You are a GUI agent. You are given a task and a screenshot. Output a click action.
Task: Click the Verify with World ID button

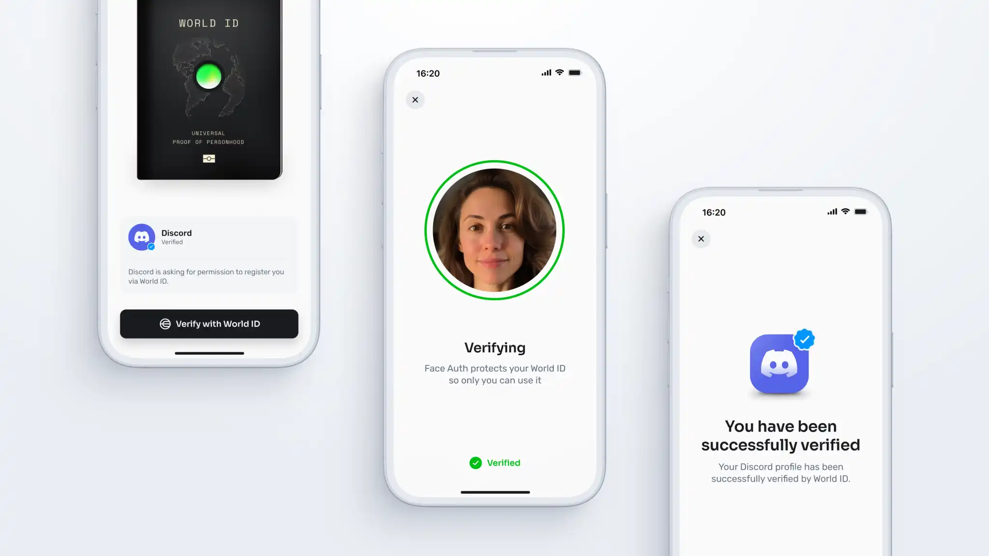click(x=209, y=324)
